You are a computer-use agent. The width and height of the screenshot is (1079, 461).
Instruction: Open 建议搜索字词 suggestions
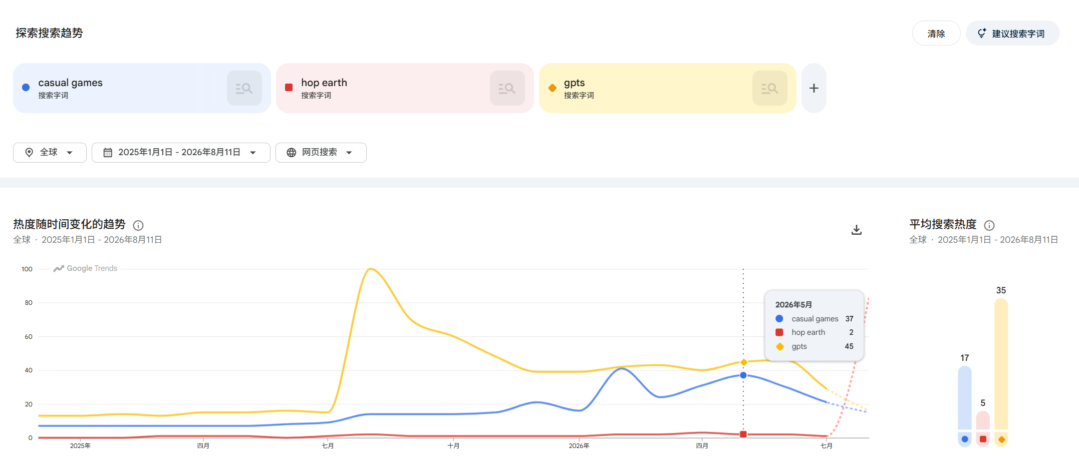[x=1012, y=34]
